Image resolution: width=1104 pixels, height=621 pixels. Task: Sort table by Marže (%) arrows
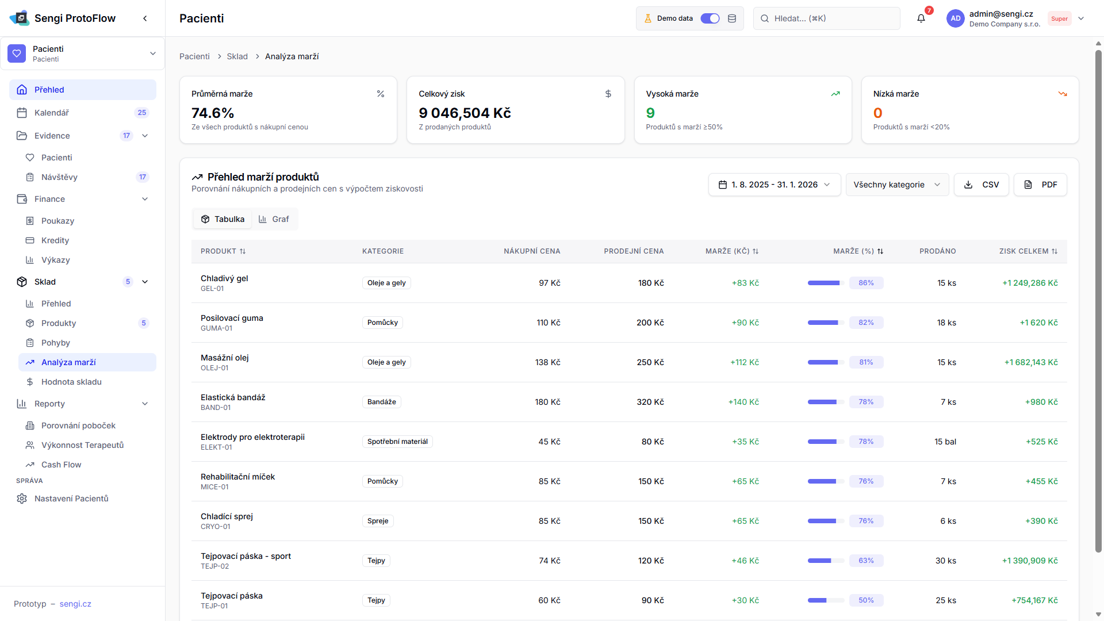coord(880,251)
